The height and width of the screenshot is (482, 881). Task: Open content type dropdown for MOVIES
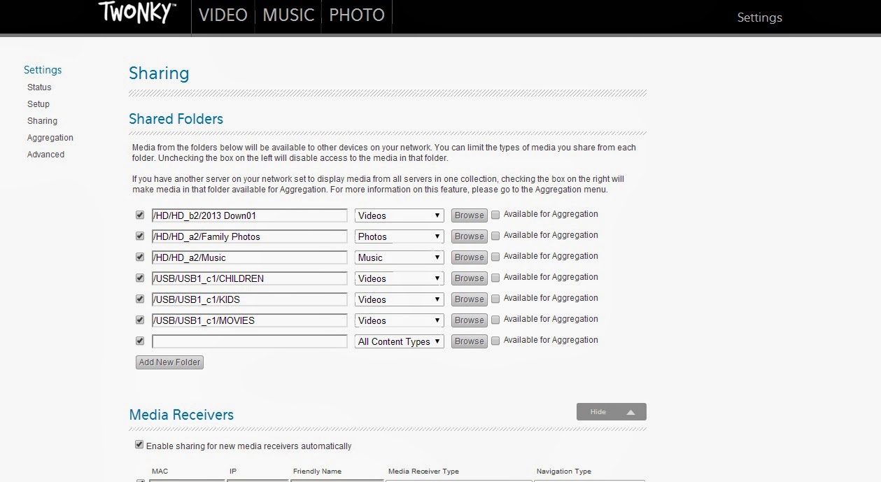(x=399, y=320)
